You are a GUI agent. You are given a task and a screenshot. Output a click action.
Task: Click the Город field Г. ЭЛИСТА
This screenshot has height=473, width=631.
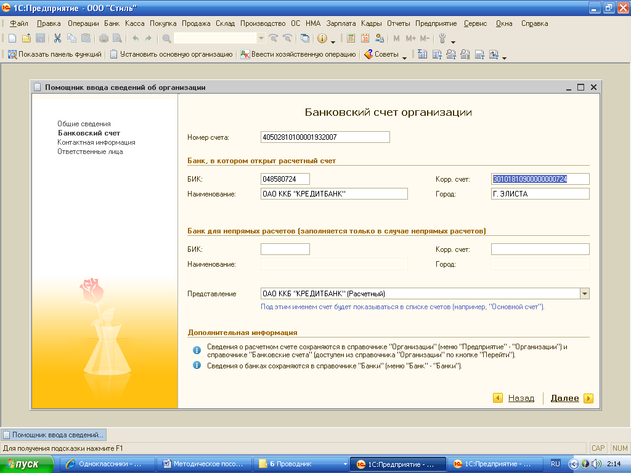pos(540,194)
